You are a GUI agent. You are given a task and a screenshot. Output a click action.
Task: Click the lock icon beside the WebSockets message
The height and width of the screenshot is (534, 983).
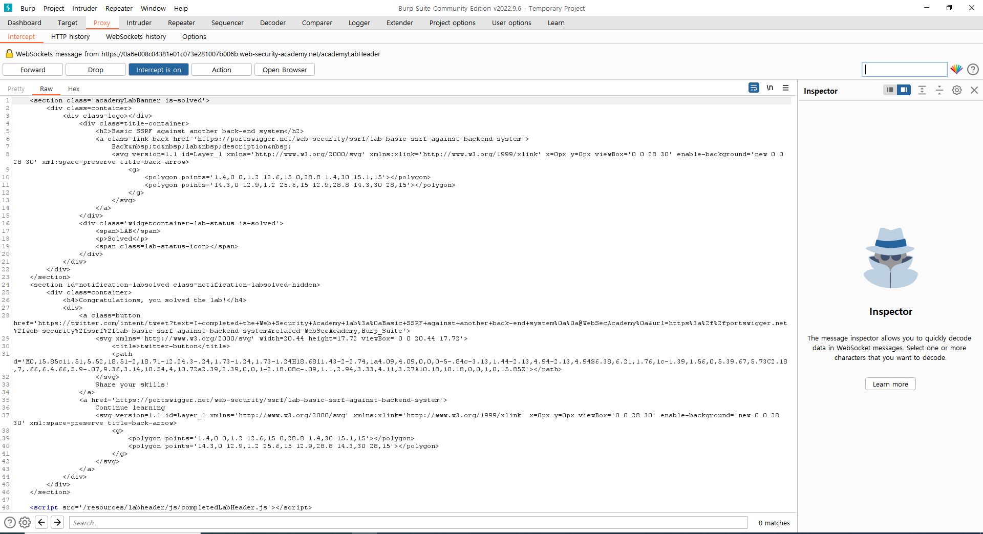(9, 54)
